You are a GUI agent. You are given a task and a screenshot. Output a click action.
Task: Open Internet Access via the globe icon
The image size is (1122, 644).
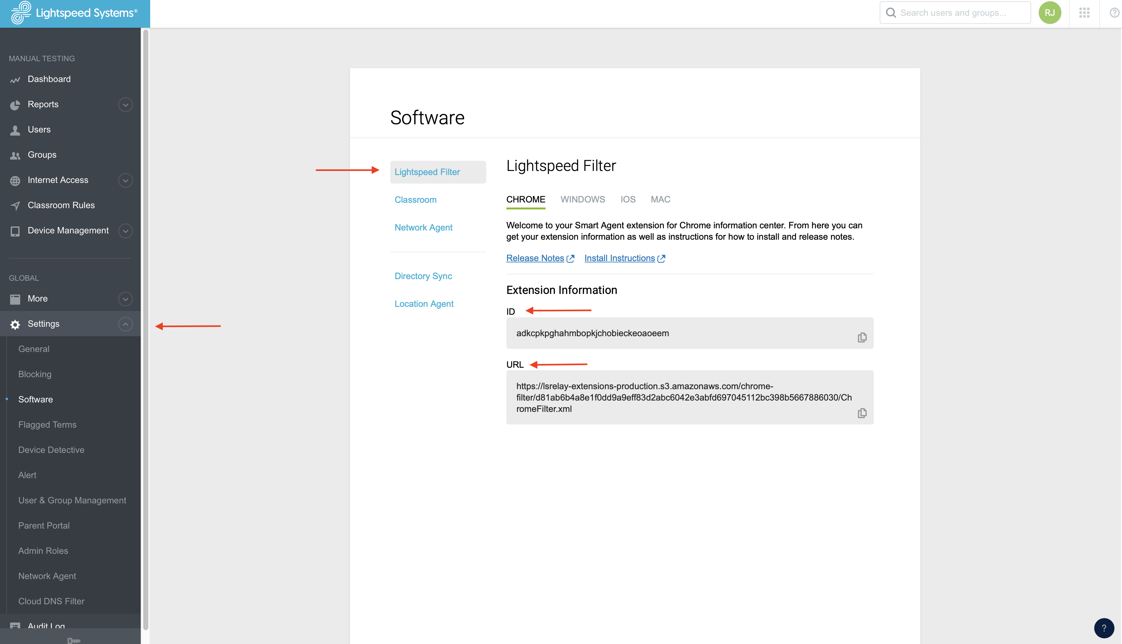(x=15, y=180)
